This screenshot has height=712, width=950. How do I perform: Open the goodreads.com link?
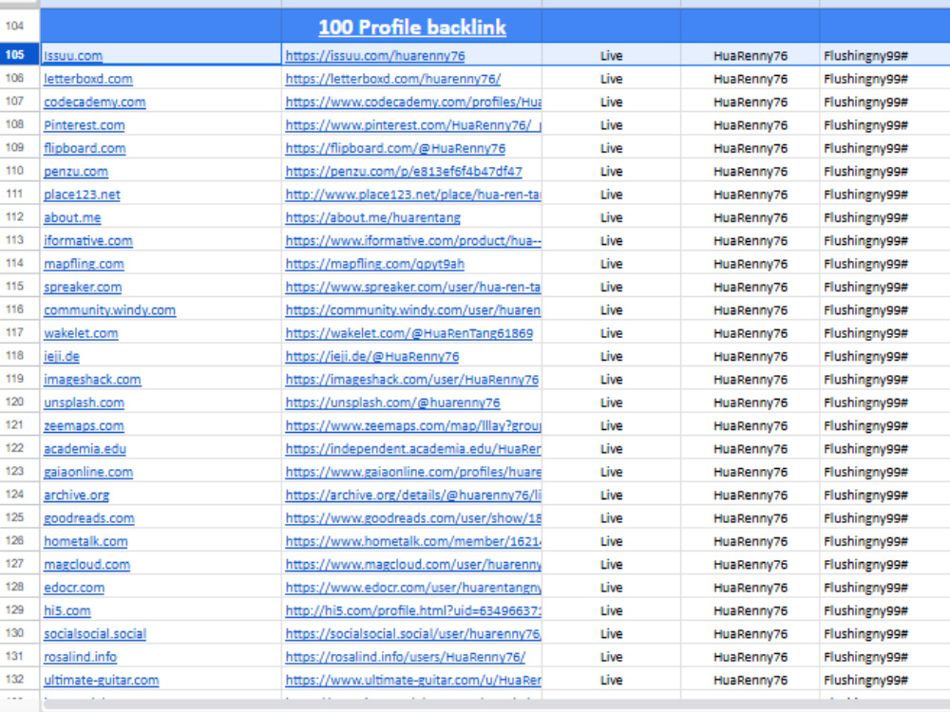[89, 518]
